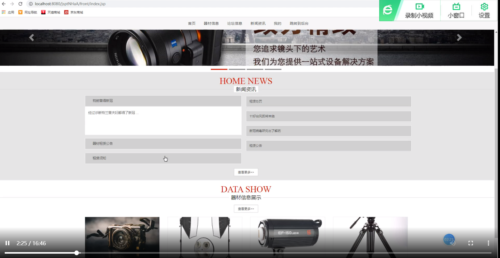The height and width of the screenshot is (258, 500).
Task: Open the 网址导航 bookmark
Action: click(x=28, y=12)
